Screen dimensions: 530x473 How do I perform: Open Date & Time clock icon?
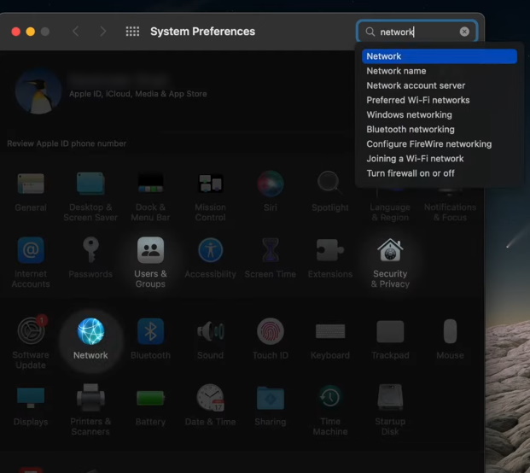tap(210, 397)
